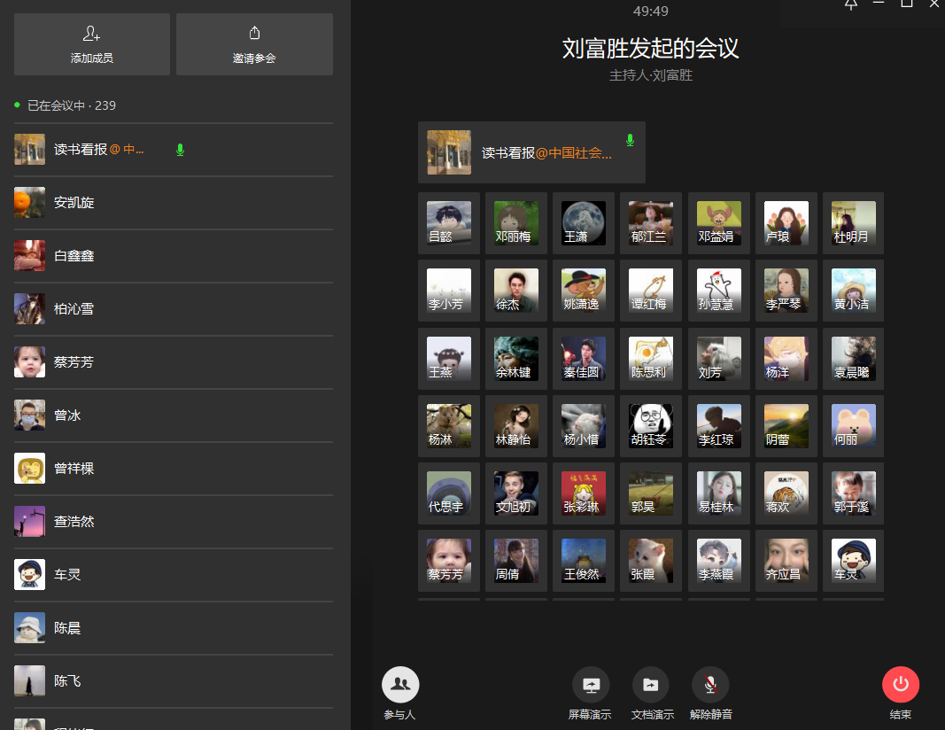The width and height of the screenshot is (945, 730).
Task: Click 张彩琳's avatar tile in the grid
Action: click(583, 493)
